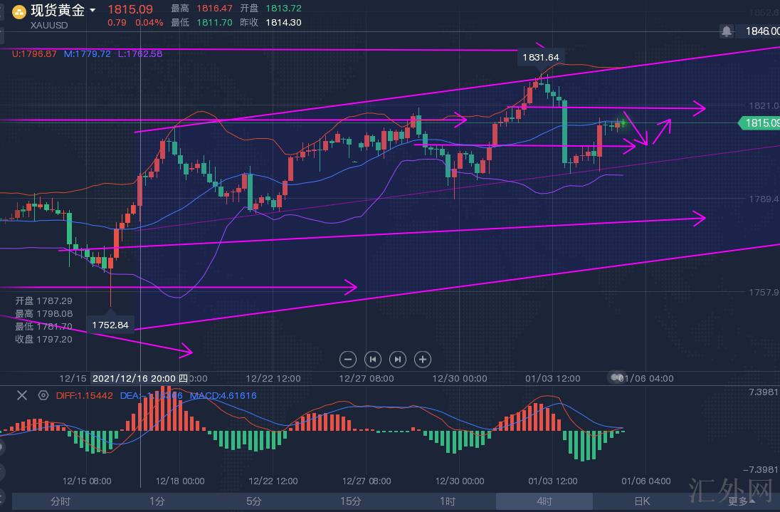Click the 0.04% change percentage

pos(149,22)
